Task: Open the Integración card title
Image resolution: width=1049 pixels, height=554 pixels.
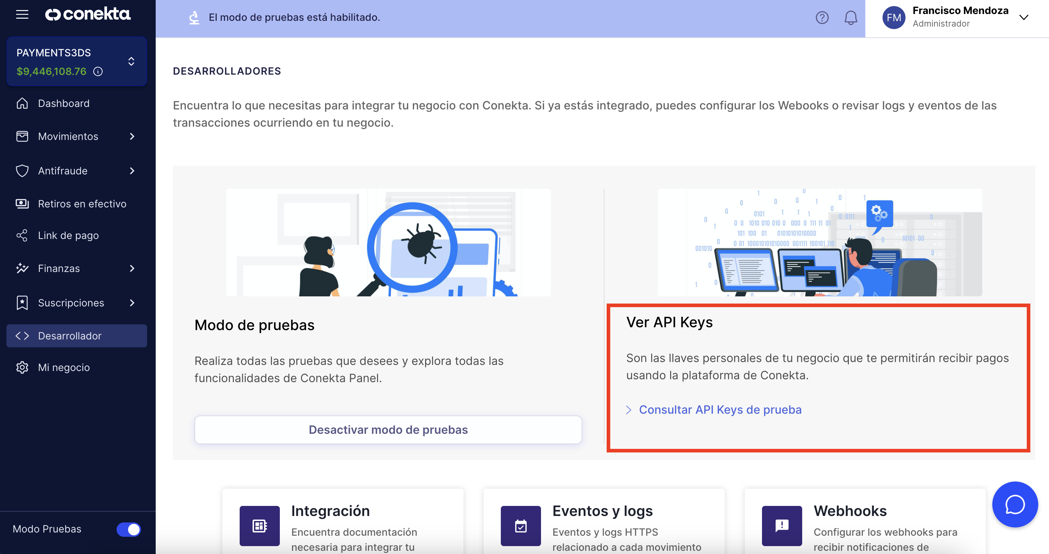Action: click(x=330, y=511)
